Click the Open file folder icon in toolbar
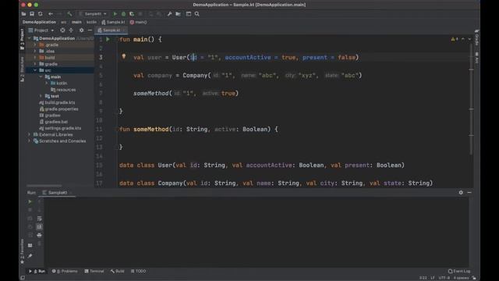This screenshot has height=281, width=499. pos(23,14)
